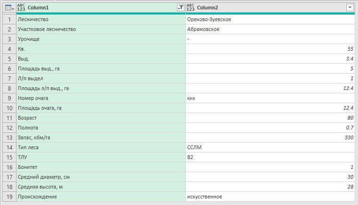
Task: Click the cell 'Средняя высота, м'
Action: coord(101,187)
